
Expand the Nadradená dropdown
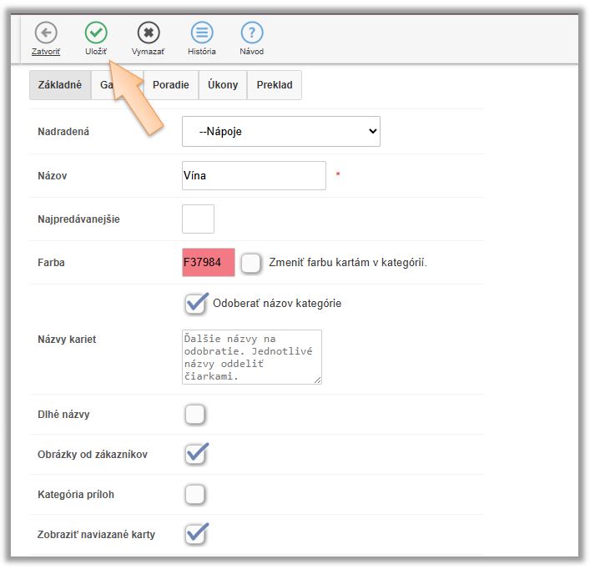[x=280, y=131]
